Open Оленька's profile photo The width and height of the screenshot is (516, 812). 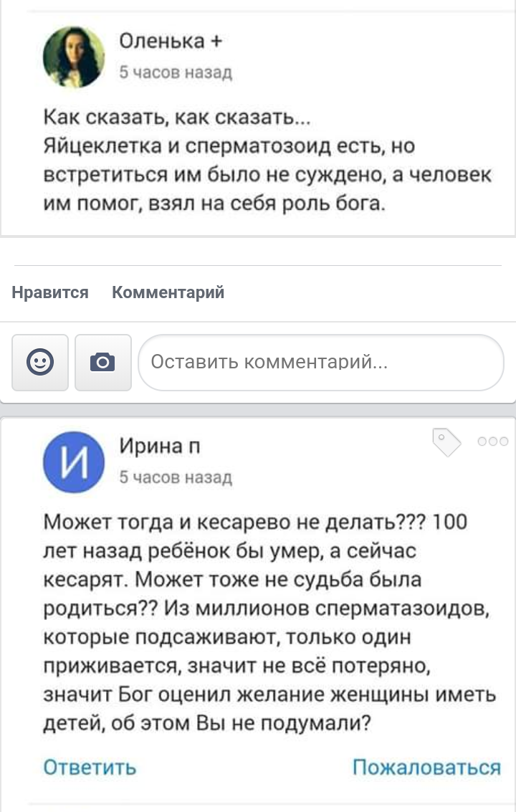74,57
